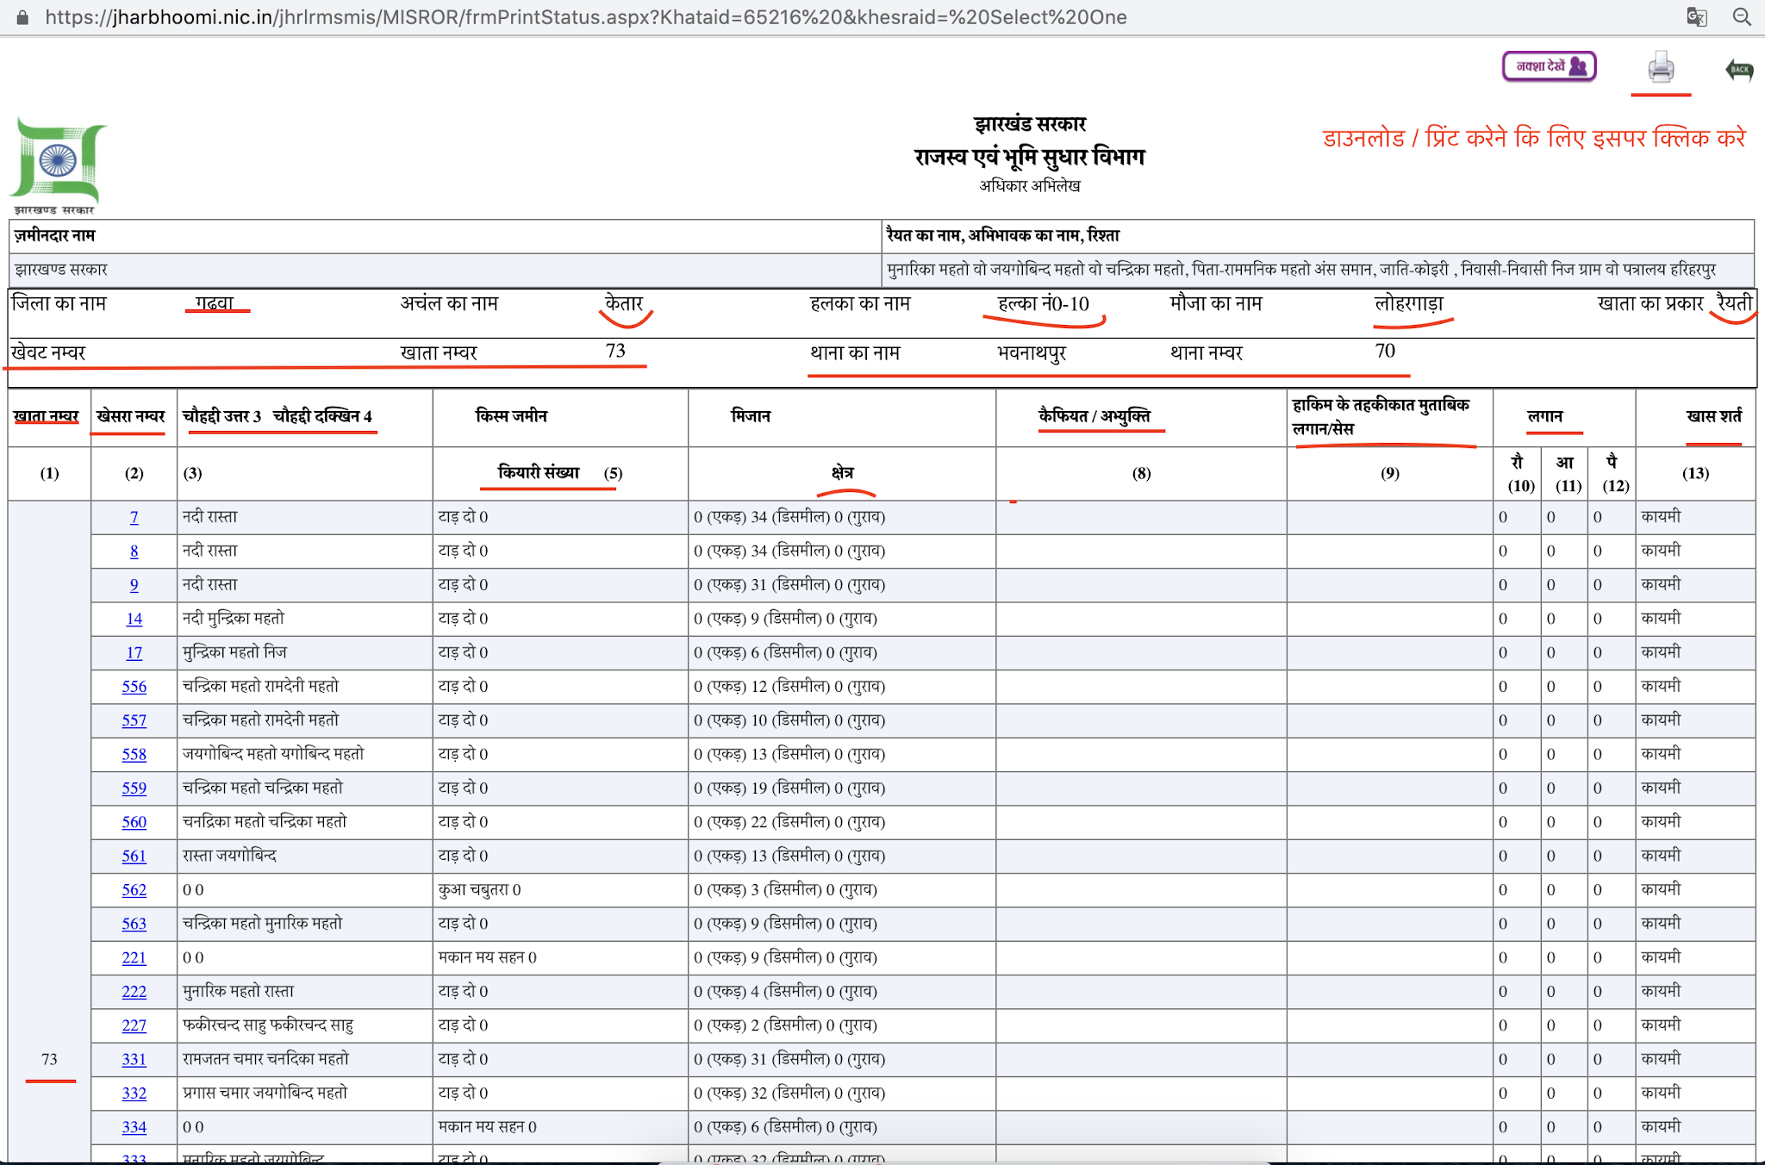Click the magnifier zoom icon in address bar
Image resolution: width=1765 pixels, height=1165 pixels.
tap(1742, 17)
